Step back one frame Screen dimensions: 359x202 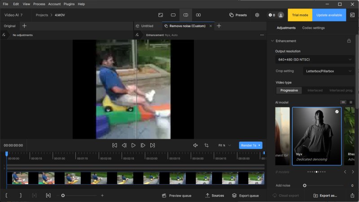point(124,145)
